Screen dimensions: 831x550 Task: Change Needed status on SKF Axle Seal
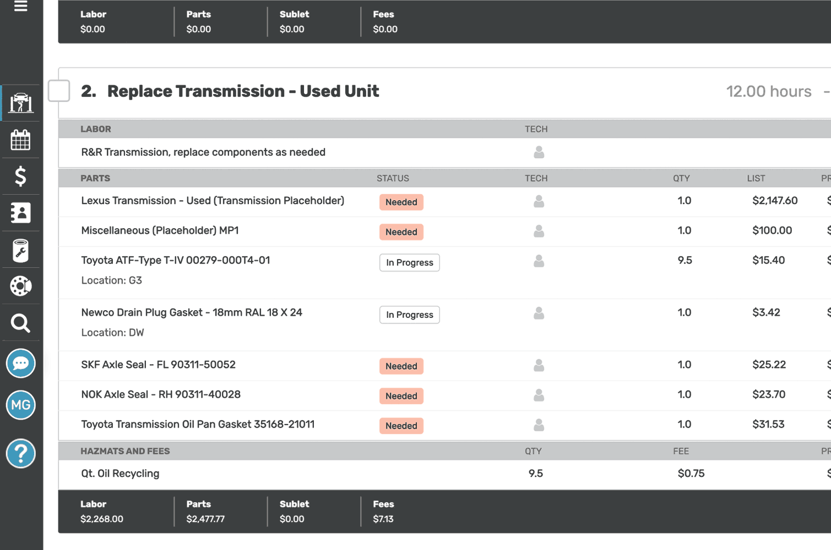(401, 366)
